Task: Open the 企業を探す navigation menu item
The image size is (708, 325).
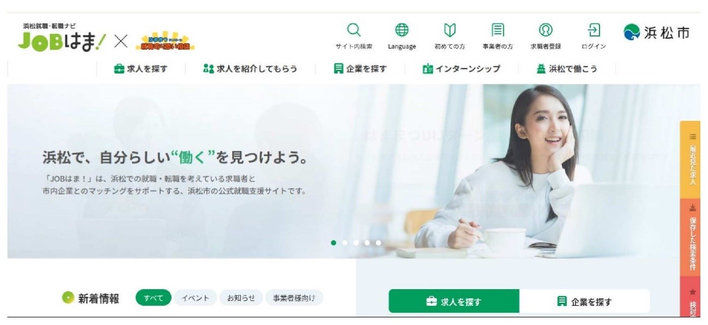Action: 360,69
